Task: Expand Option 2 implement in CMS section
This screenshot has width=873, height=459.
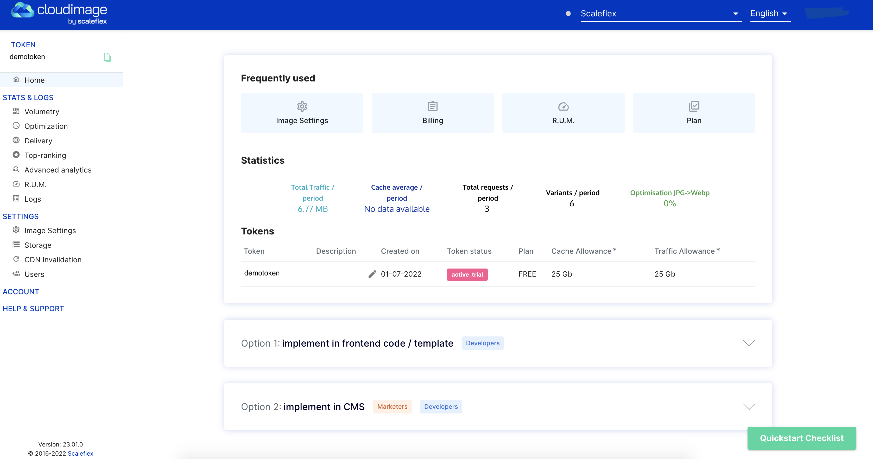Action: pyautogui.click(x=749, y=406)
